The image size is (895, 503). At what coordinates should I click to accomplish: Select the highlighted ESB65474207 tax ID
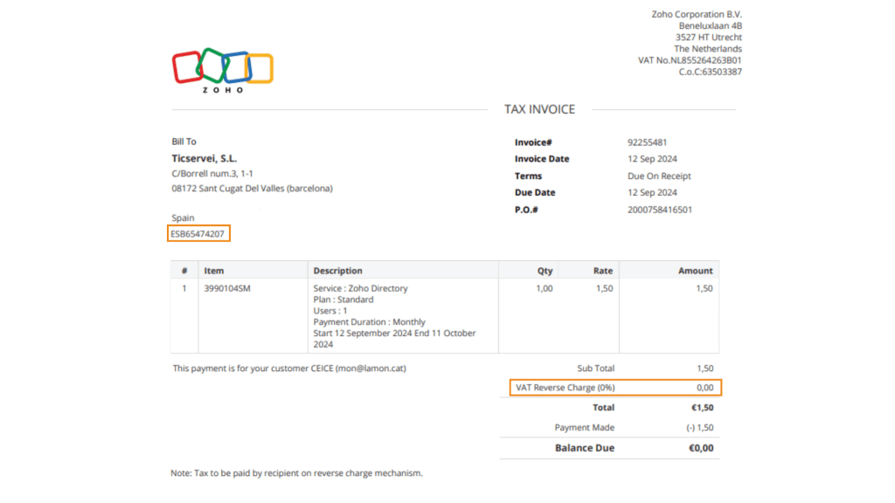coord(199,234)
